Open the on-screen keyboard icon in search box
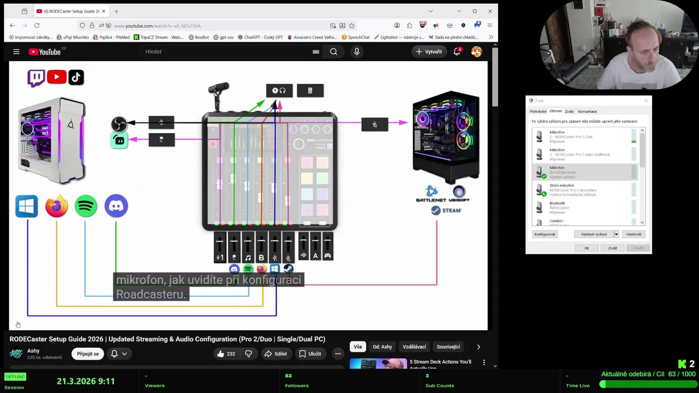The width and height of the screenshot is (699, 393). pos(316,51)
